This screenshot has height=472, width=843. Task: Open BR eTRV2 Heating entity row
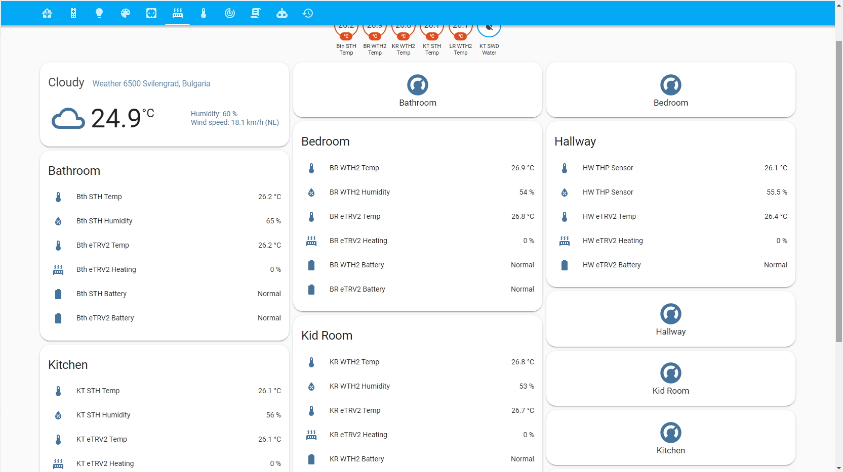tap(417, 241)
